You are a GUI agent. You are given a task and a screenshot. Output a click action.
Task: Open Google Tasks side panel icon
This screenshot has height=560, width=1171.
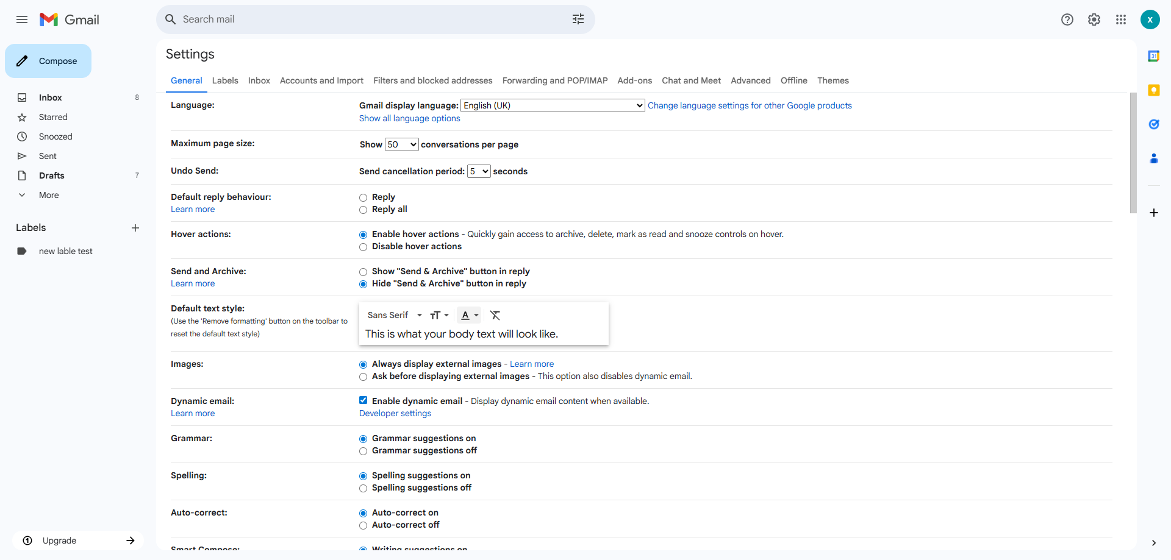[1154, 124]
